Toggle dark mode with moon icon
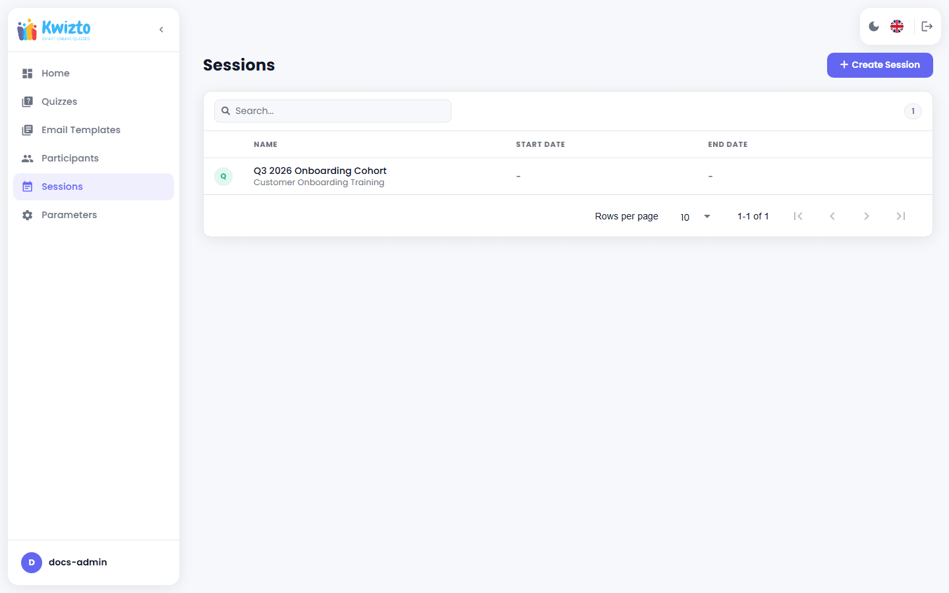This screenshot has width=949, height=593. coord(874,26)
